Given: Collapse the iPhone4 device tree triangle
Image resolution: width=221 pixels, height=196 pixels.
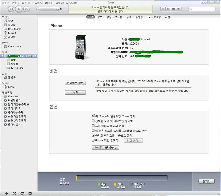Looking at the screenshot, I should (2, 56).
